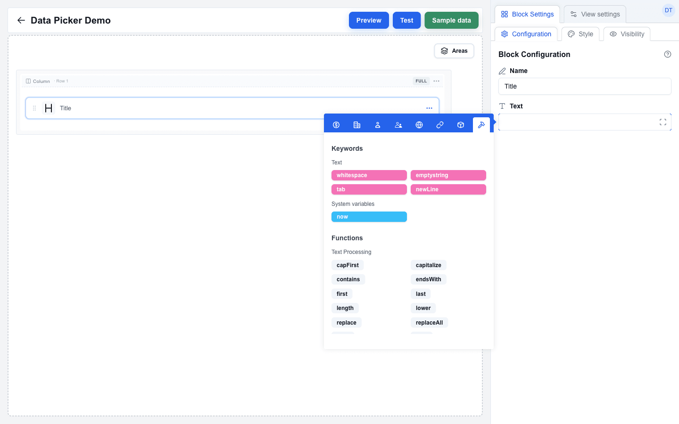Viewport: 679px width, 424px height.
Task: Open the Style sub-tab
Action: point(580,34)
